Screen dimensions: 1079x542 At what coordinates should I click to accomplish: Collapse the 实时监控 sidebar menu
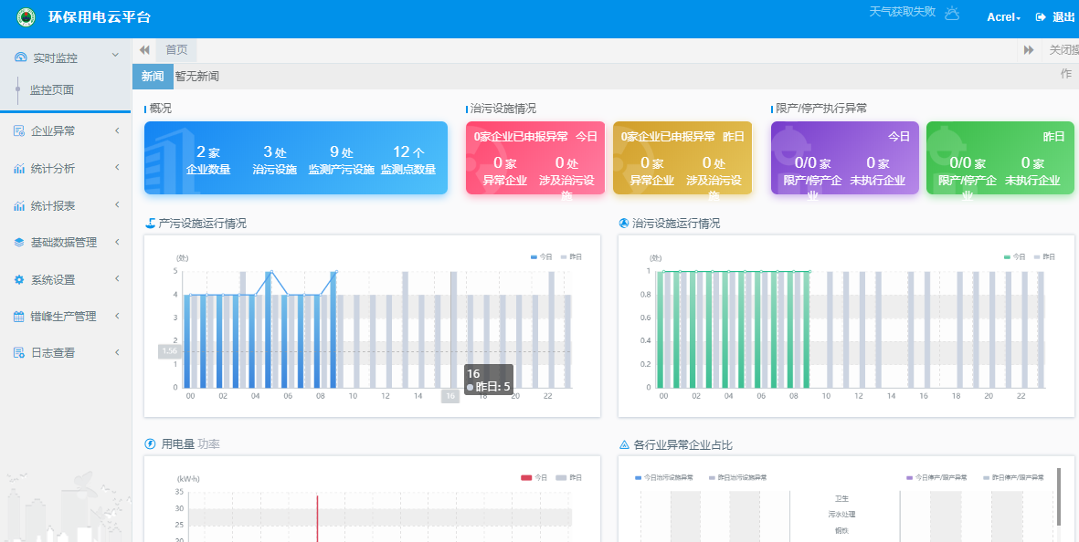[115, 57]
